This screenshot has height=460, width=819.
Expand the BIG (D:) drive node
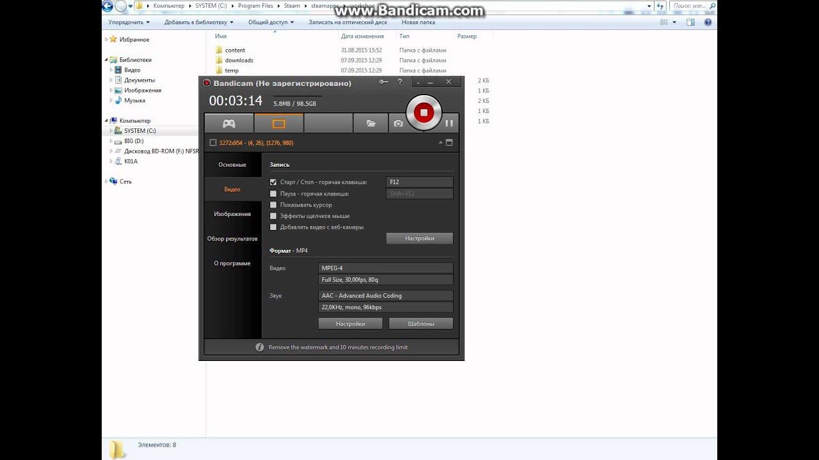click(111, 141)
